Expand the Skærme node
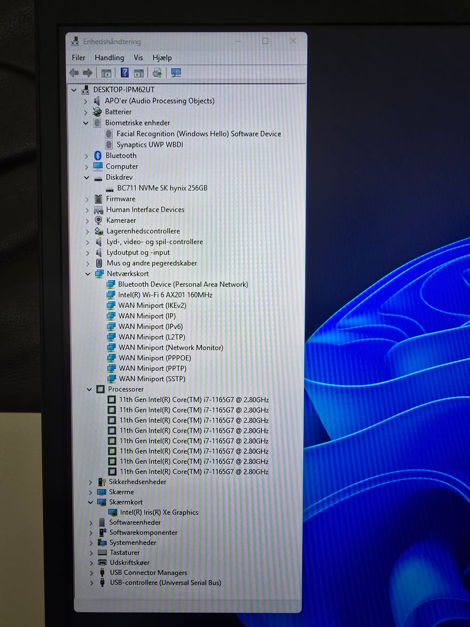The height and width of the screenshot is (627, 470). (x=91, y=492)
